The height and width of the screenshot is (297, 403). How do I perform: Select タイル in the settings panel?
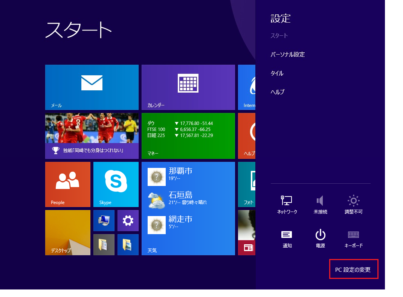(x=277, y=73)
